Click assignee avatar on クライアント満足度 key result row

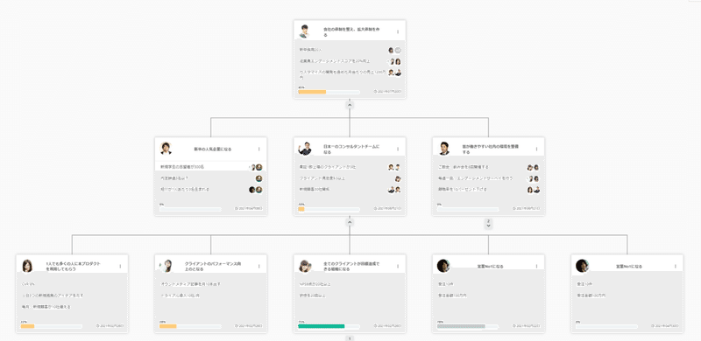coord(398,178)
